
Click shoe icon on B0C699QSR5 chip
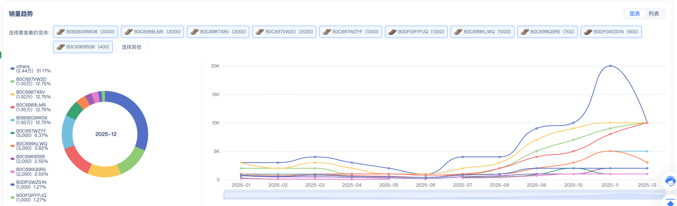click(x=525, y=32)
